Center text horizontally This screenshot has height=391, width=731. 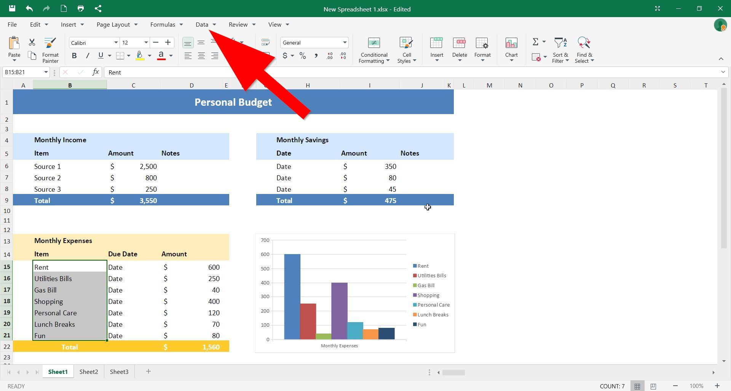coord(201,56)
